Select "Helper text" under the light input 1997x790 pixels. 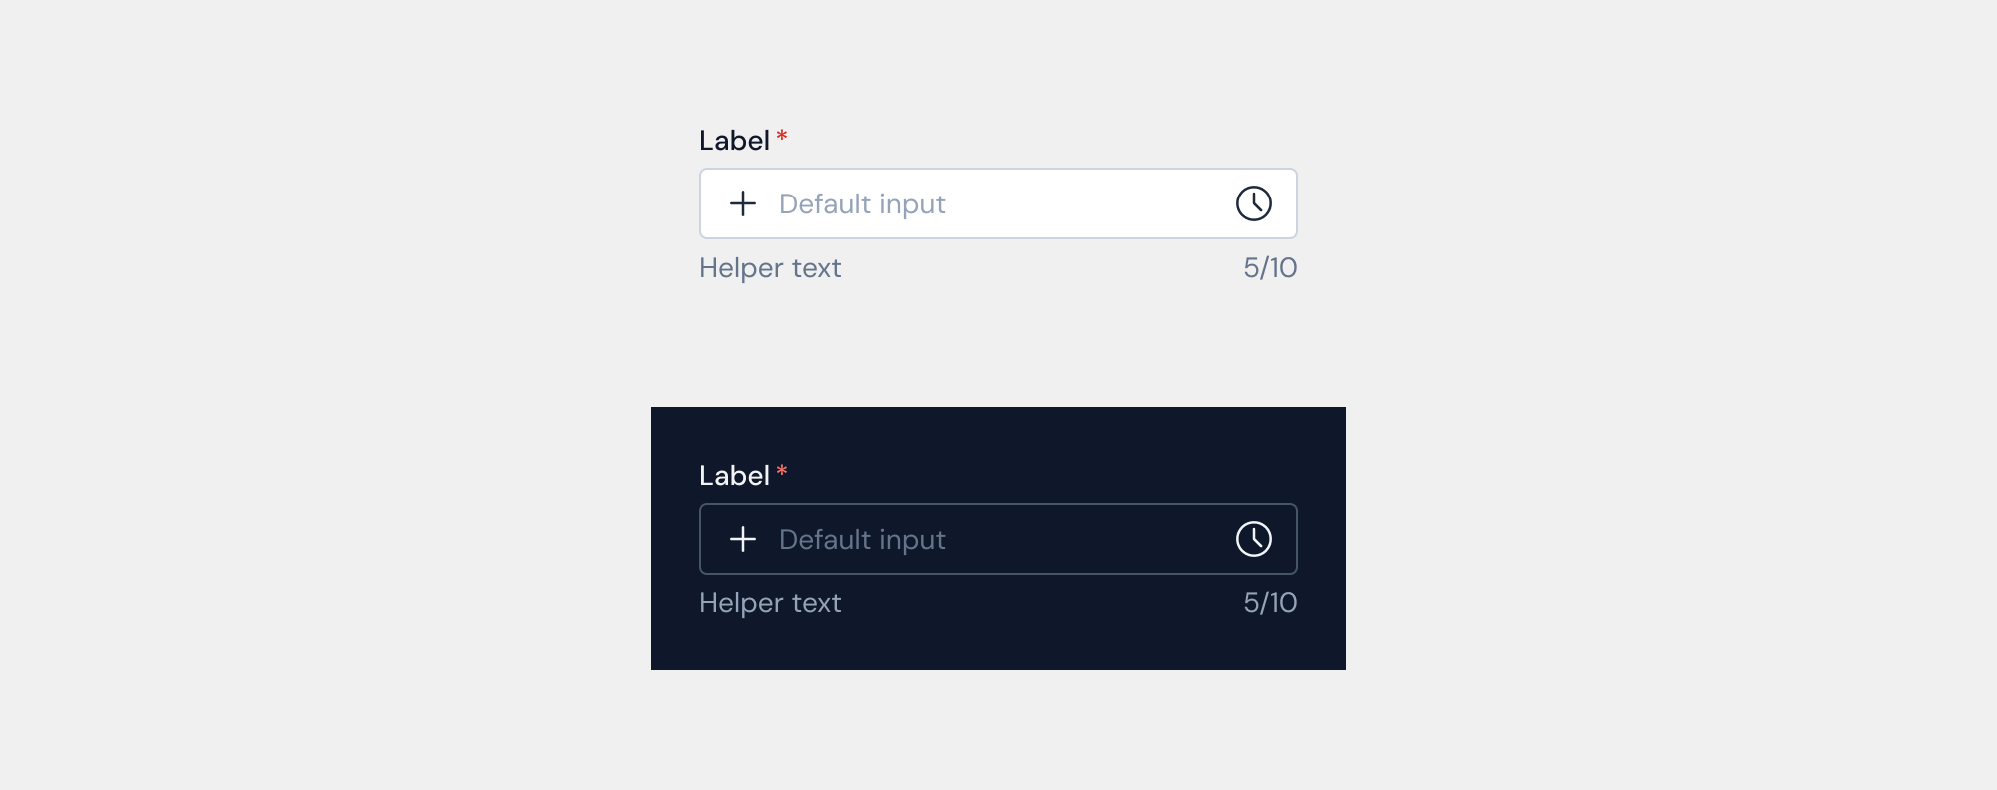pyautogui.click(x=770, y=268)
